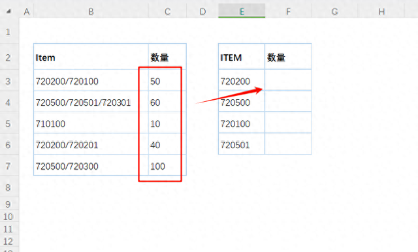Select the cell with value 60

coord(167,102)
